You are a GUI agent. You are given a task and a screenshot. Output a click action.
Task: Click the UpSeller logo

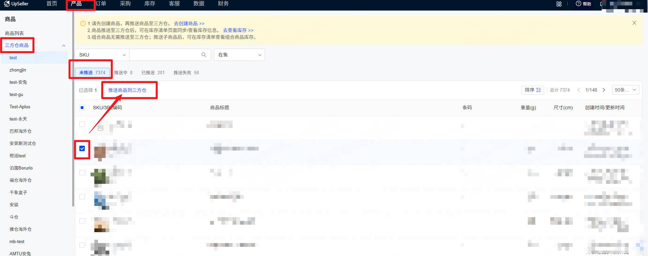click(x=16, y=4)
